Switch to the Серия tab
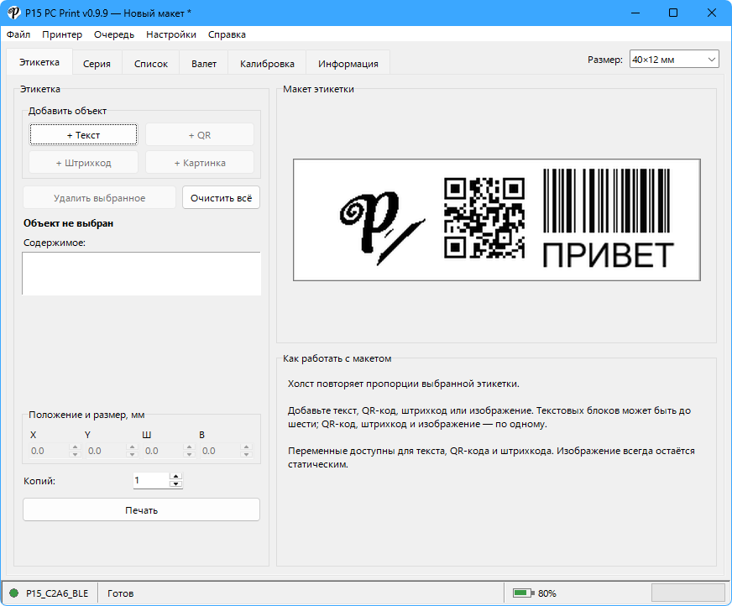The width and height of the screenshot is (732, 606). click(x=97, y=64)
